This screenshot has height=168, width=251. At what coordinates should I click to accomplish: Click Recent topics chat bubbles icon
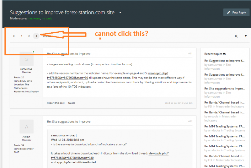coord(224,54)
